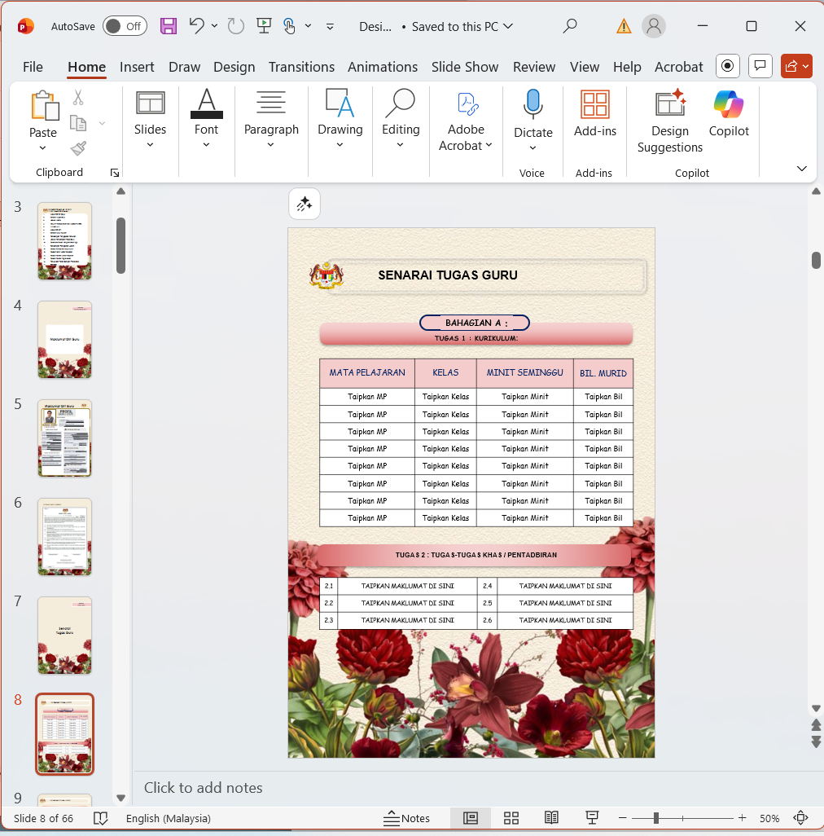This screenshot has width=824, height=836.
Task: Click the Undo arrow icon
Action: coord(196,26)
